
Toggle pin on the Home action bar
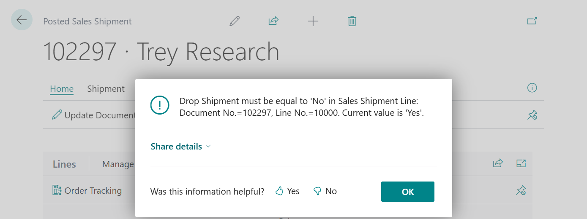532,115
